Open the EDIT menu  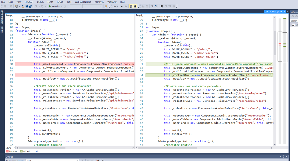pyautogui.click(x=11, y=2)
